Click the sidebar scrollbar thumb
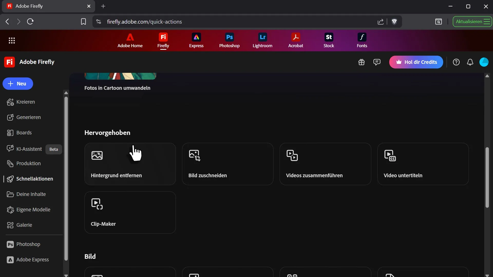 (x=66, y=179)
